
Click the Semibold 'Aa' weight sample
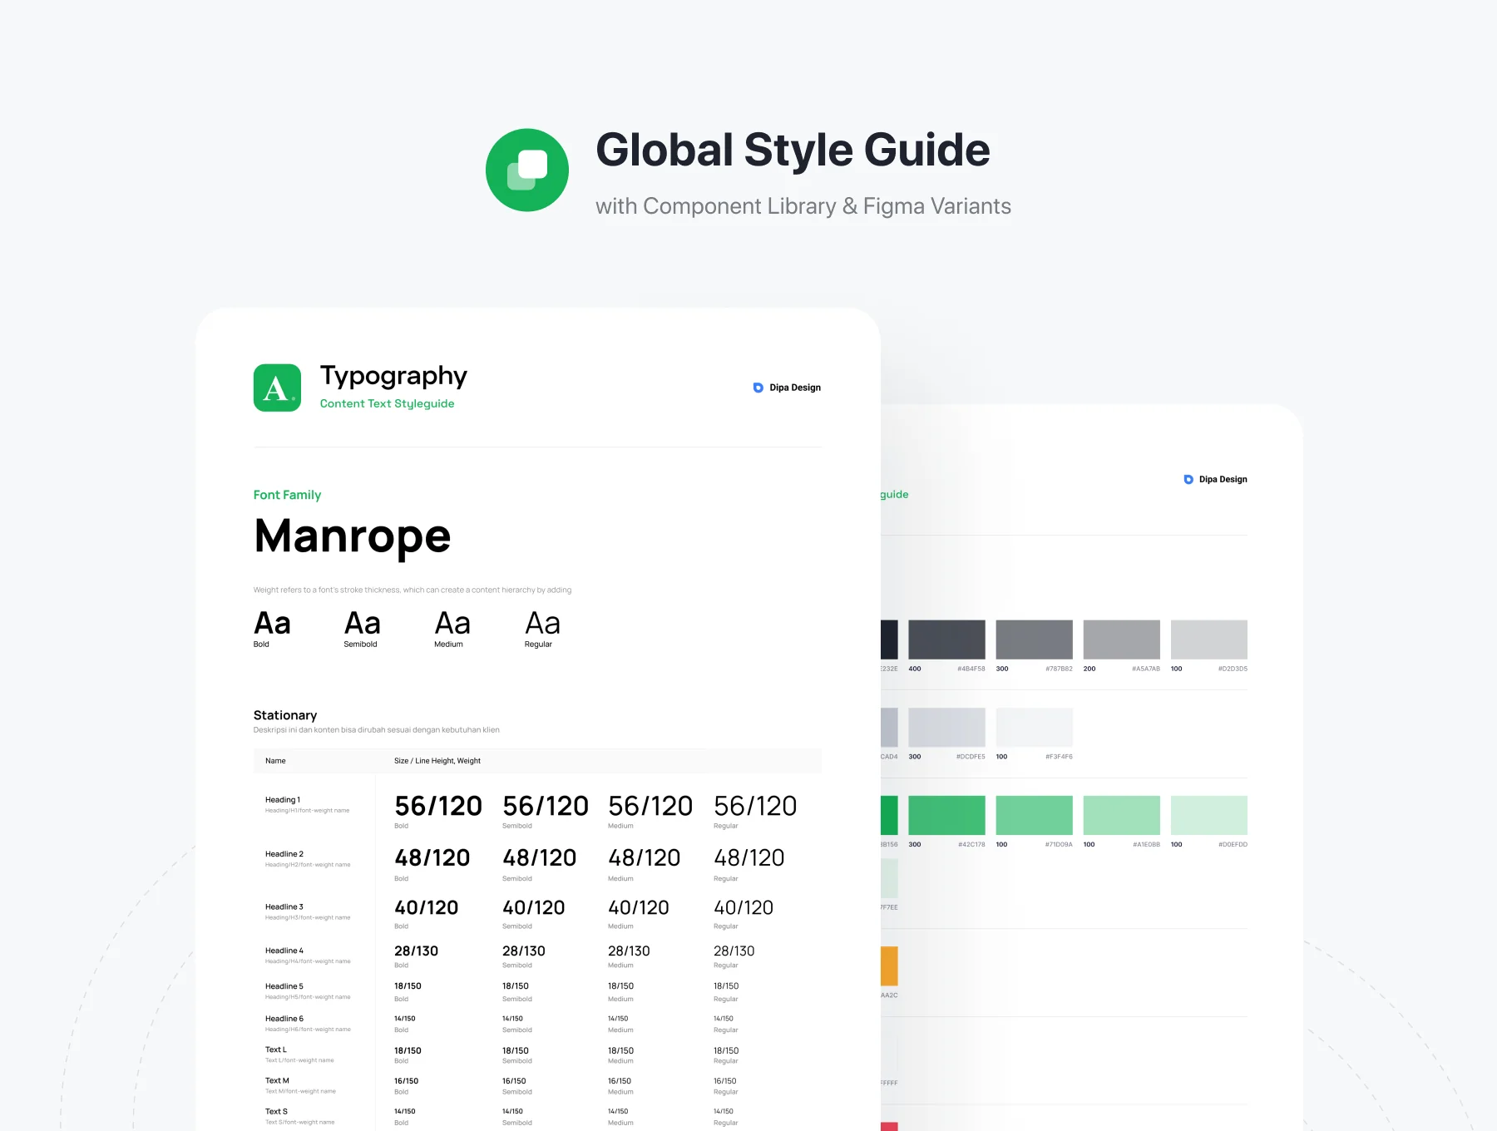(x=363, y=623)
